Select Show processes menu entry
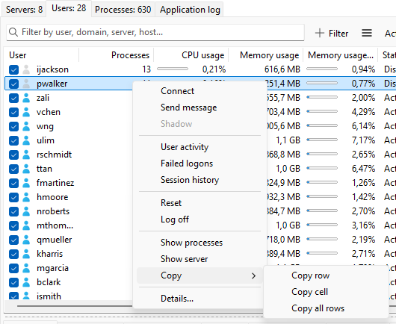Image resolution: width=396 pixels, height=324 pixels. coord(191,243)
